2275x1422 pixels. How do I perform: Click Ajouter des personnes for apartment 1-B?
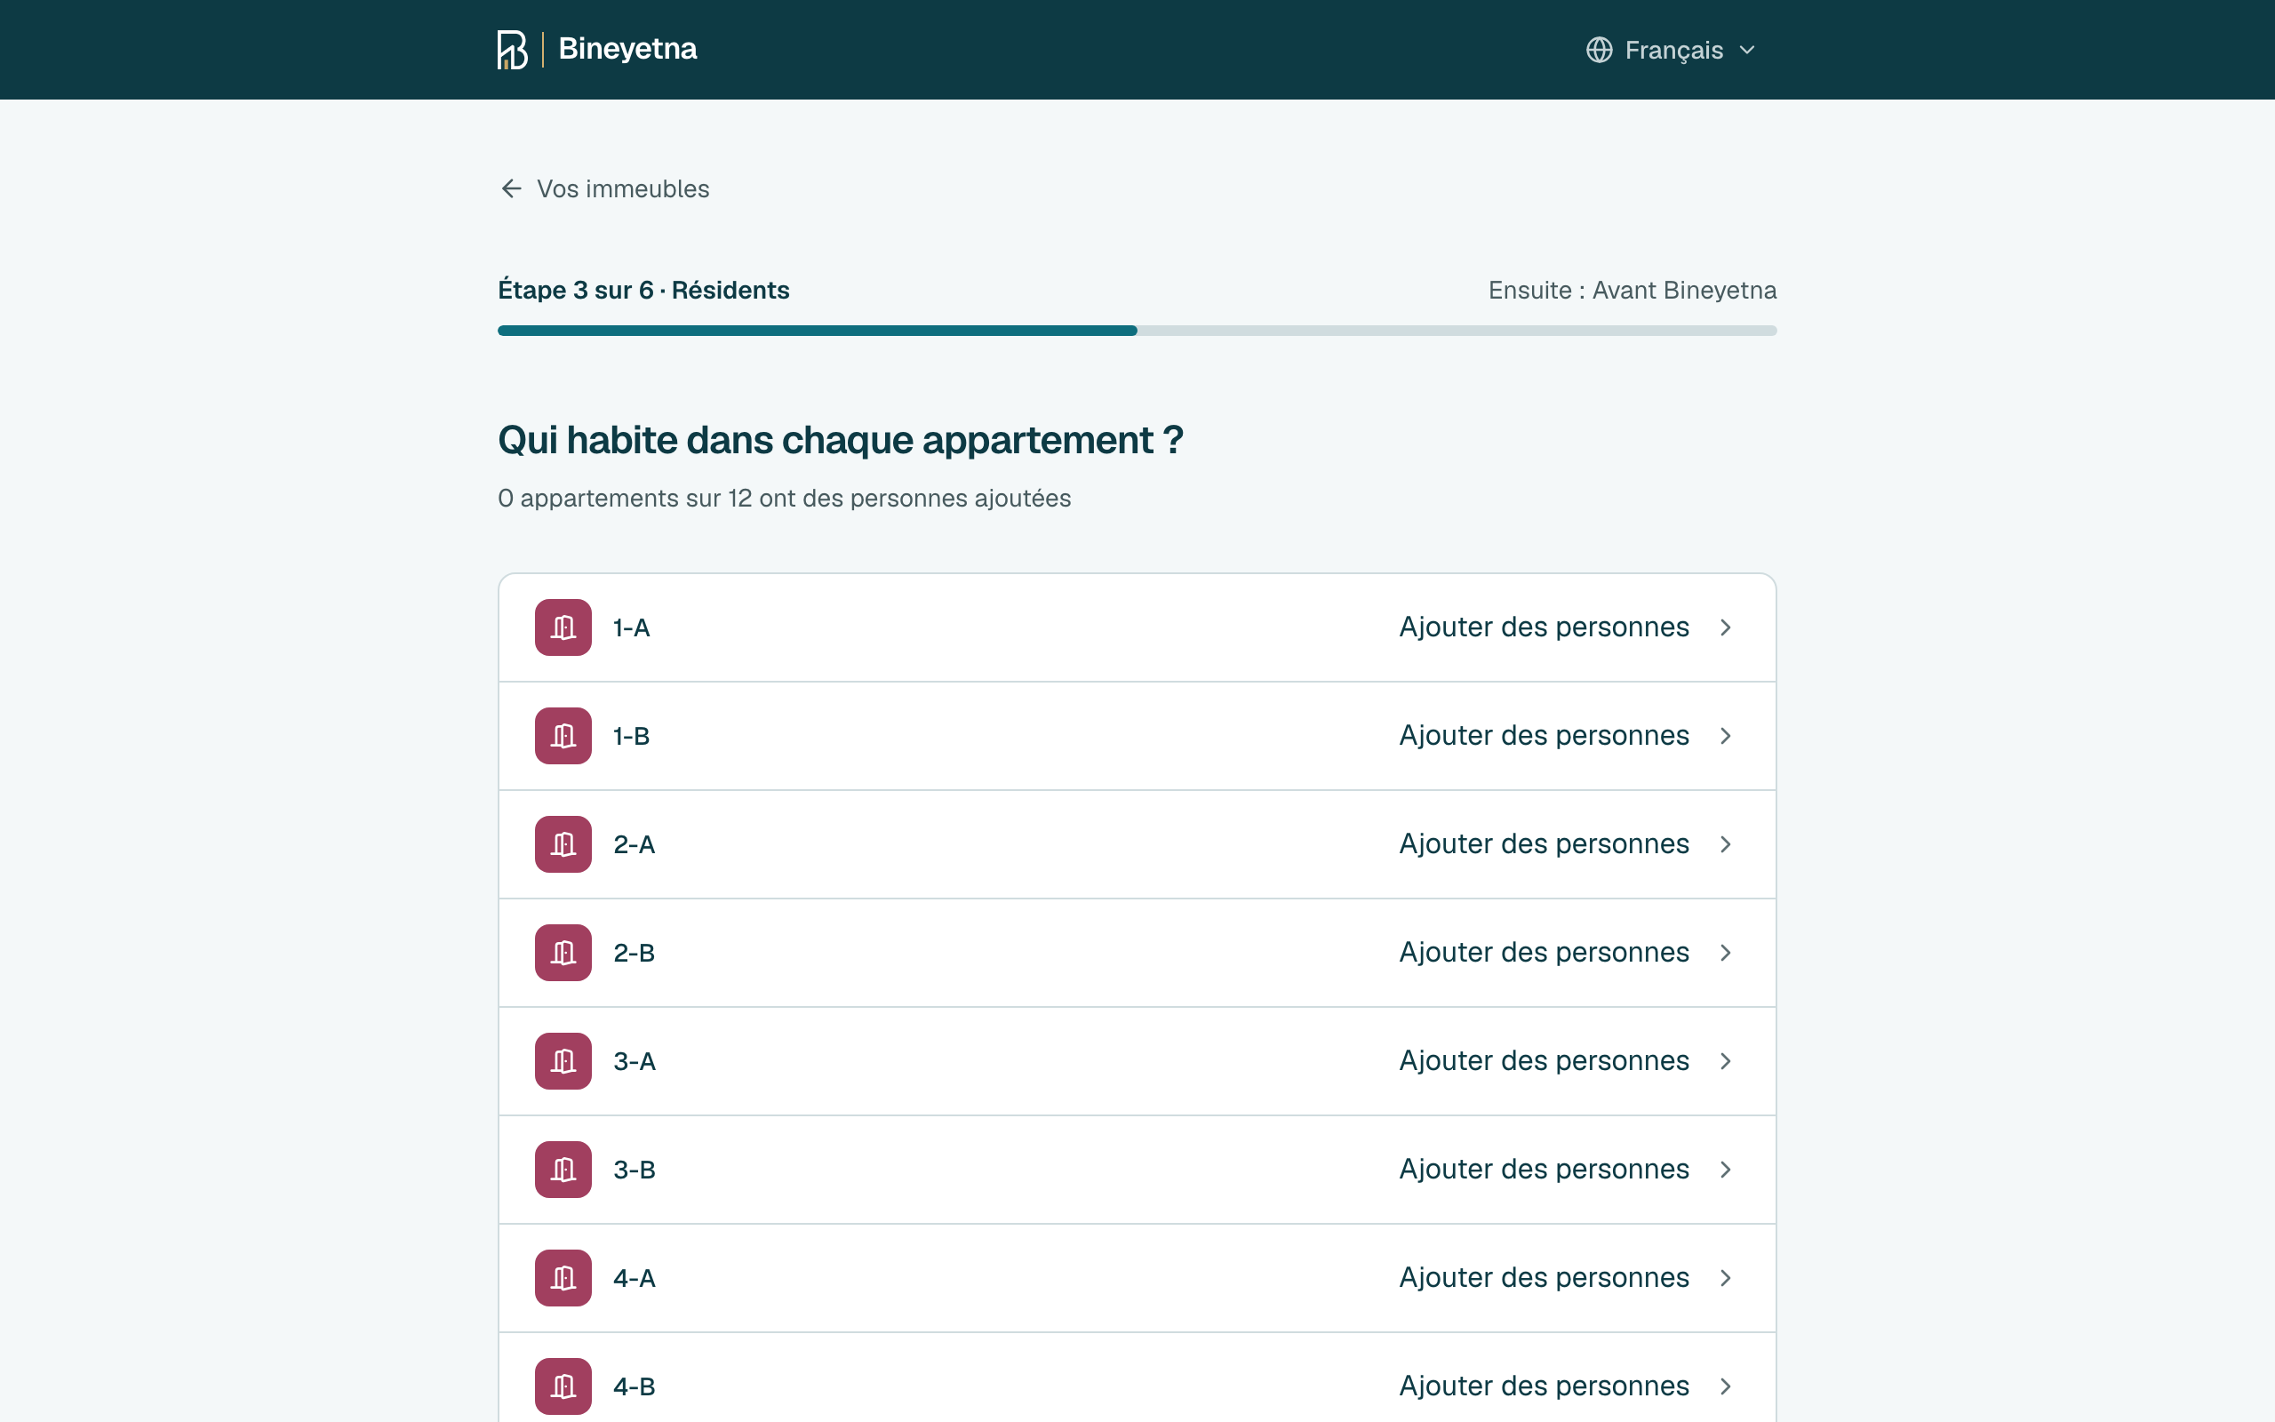[x=1544, y=736]
